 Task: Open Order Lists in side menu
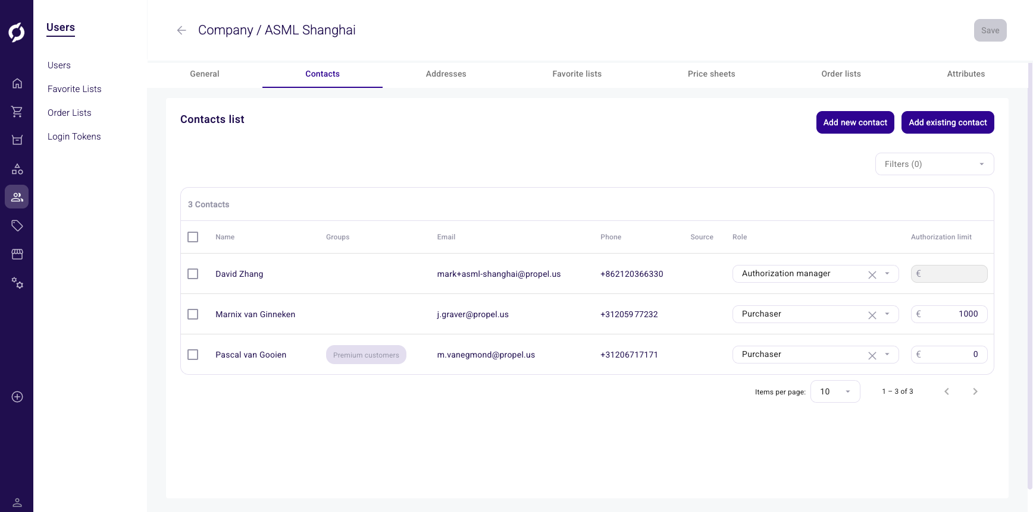pos(70,113)
